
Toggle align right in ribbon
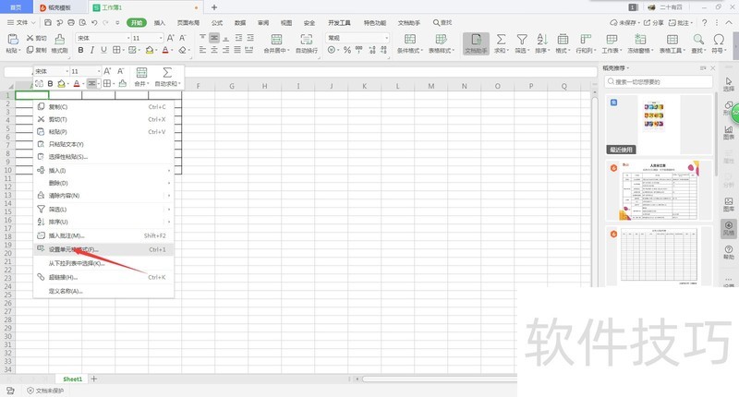(x=225, y=50)
